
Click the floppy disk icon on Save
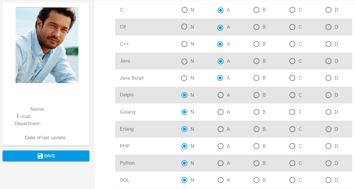[x=40, y=156]
